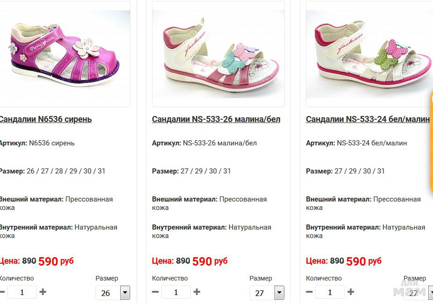Click the 590 руб price of N6536 сирень
Viewport: 433px width, 303px height.
point(56,261)
